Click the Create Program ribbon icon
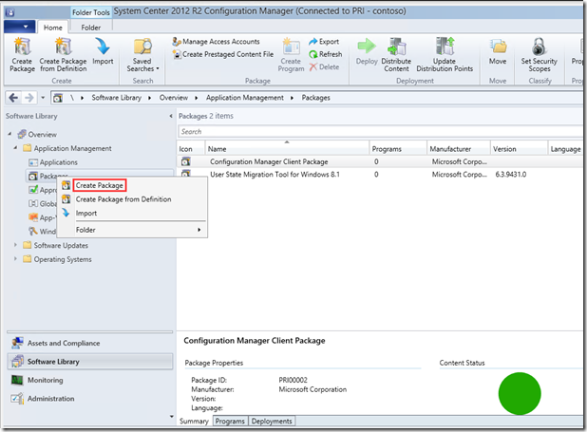587x432 pixels. pos(291,55)
